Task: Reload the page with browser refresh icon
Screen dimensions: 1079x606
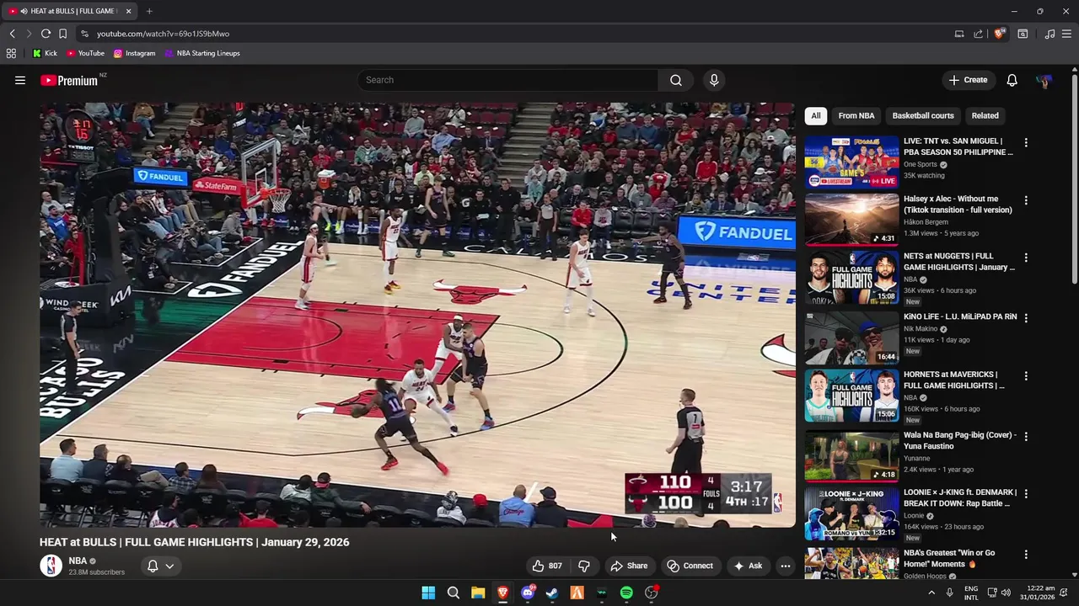Action: (x=46, y=34)
